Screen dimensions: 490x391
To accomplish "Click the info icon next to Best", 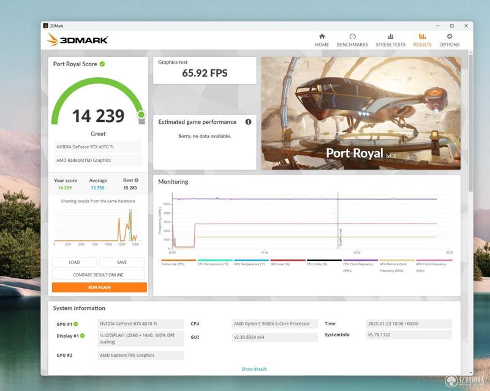I will pos(136,180).
